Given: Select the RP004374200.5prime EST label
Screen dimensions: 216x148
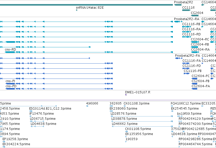Looking at the screenshot, I should pyautogui.click(x=195, y=124).
